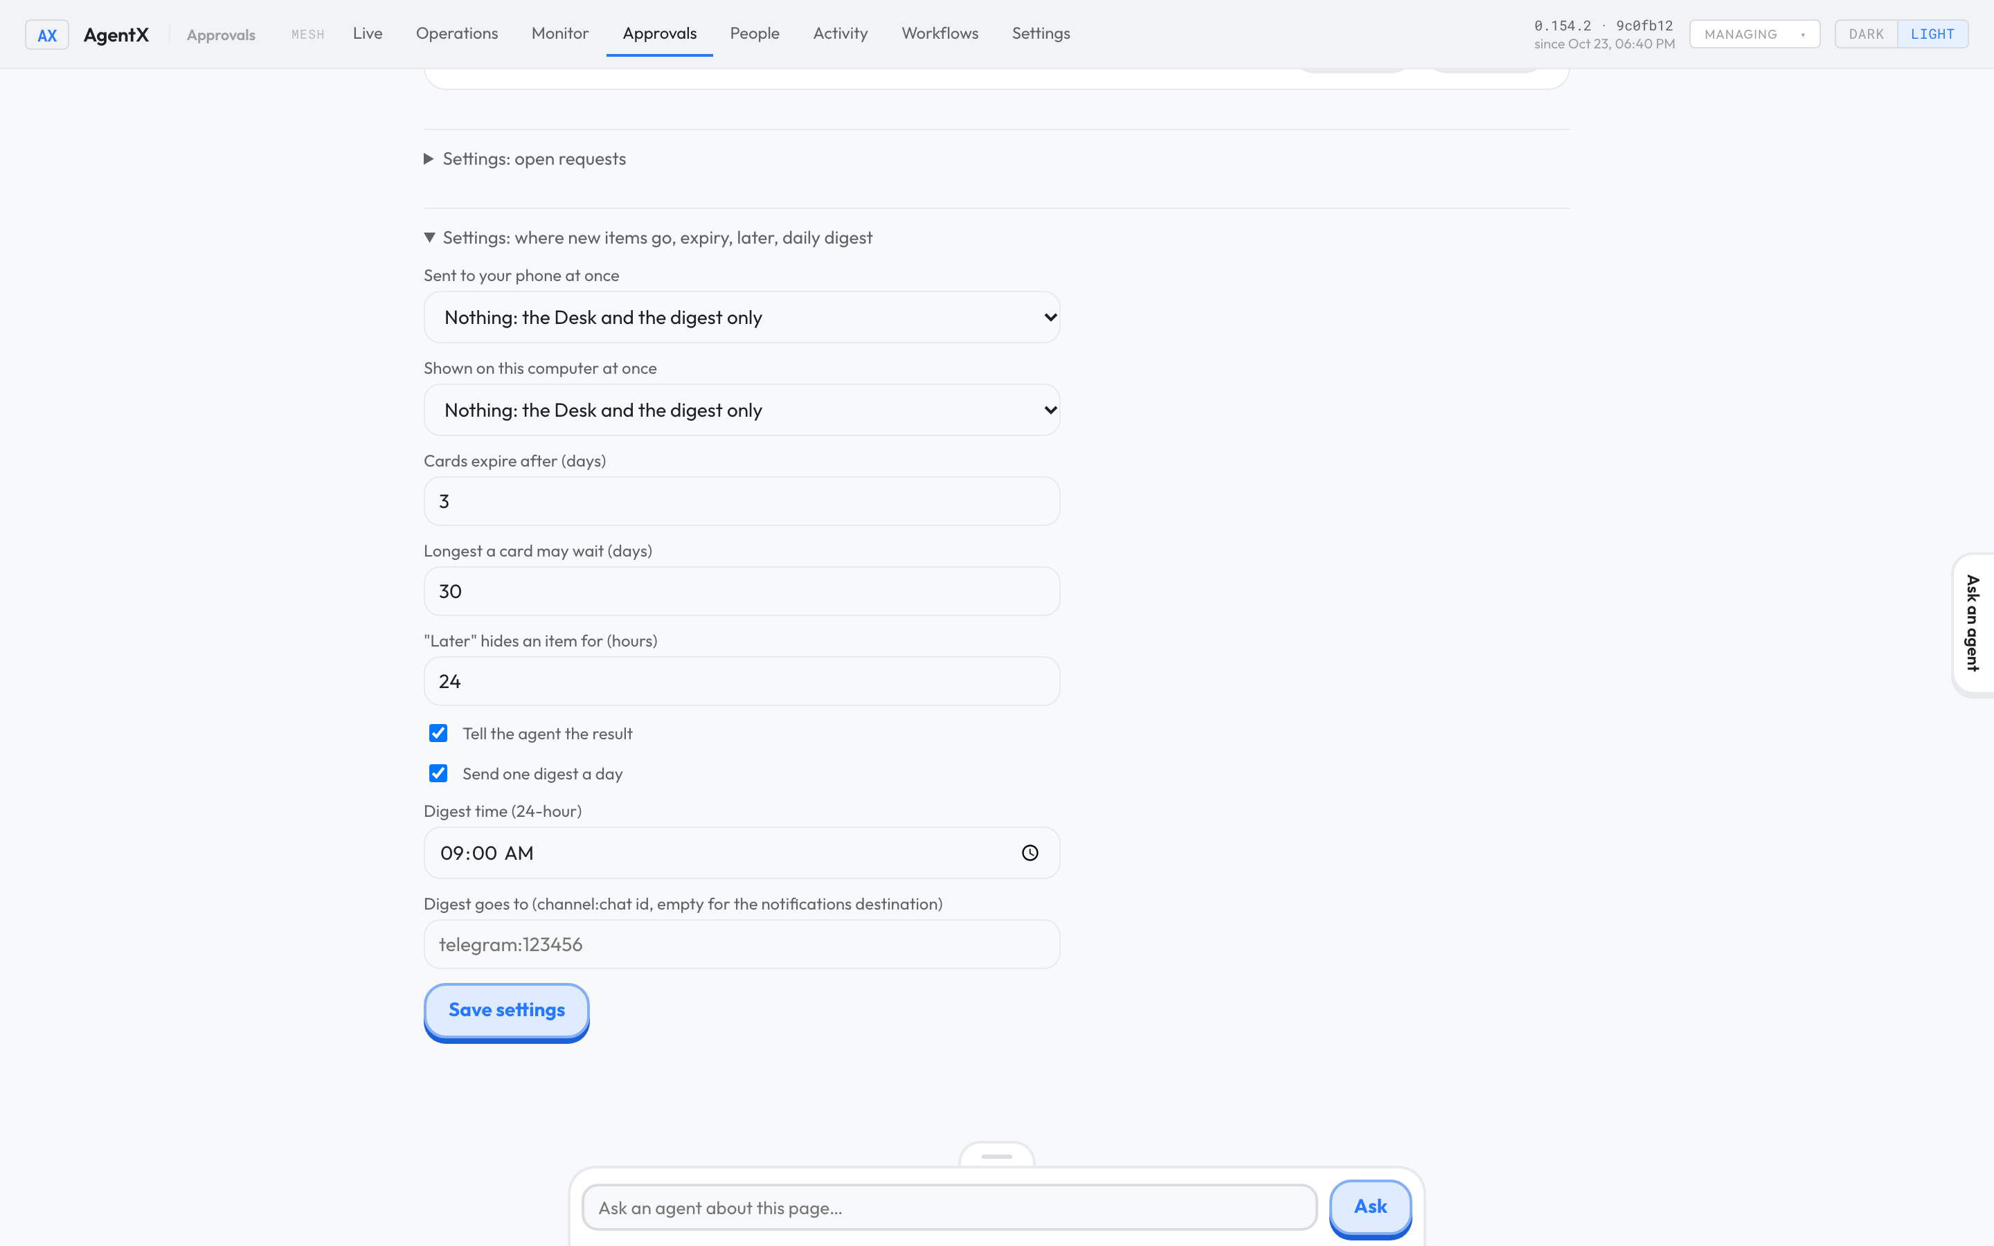Focus the Digest goes to field

point(742,944)
